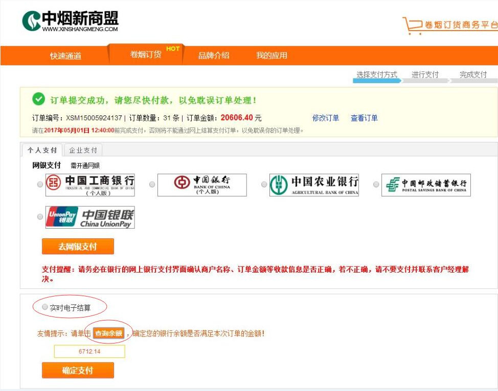Open 我的应用 in the navigation bar

tap(272, 56)
